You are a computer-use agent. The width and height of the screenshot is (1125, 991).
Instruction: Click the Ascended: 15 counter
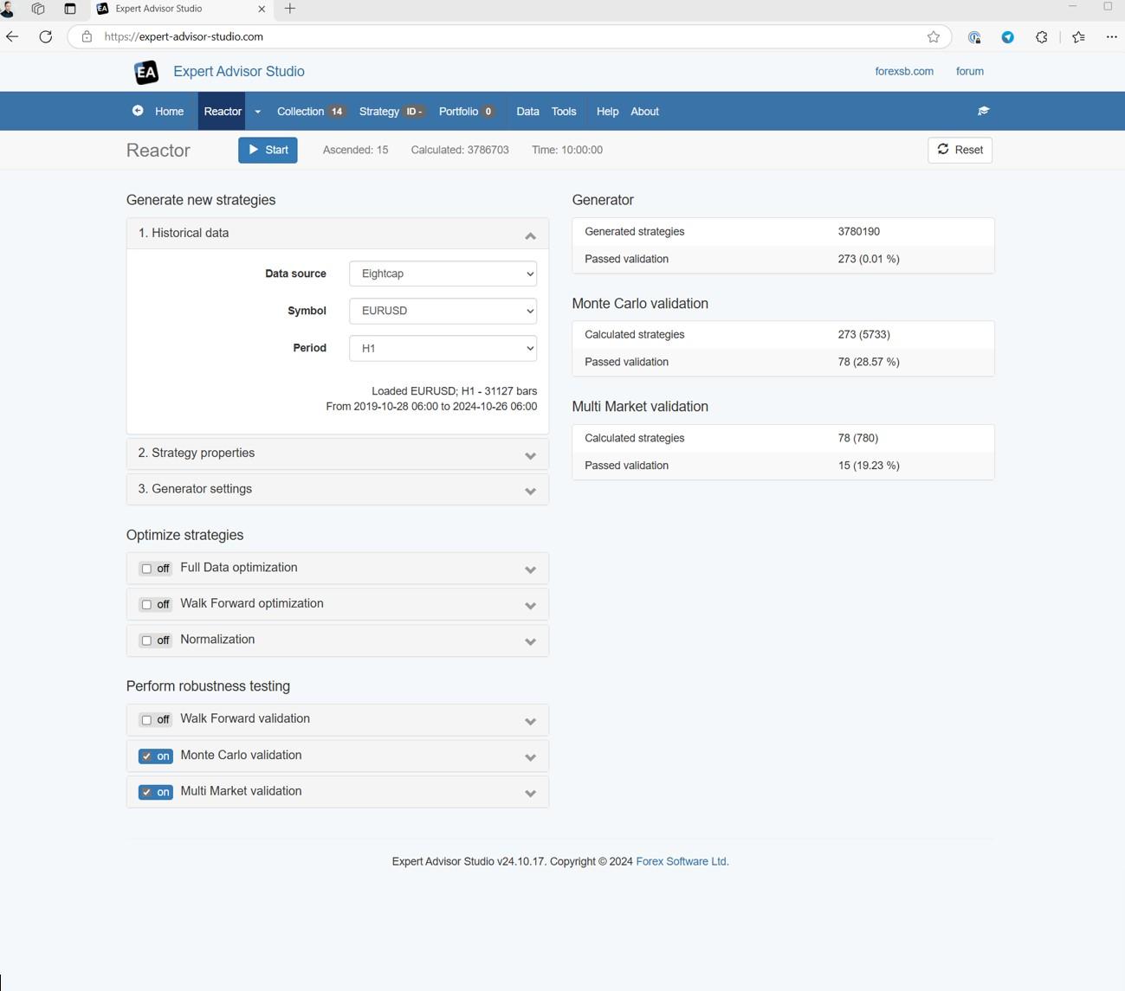355,150
